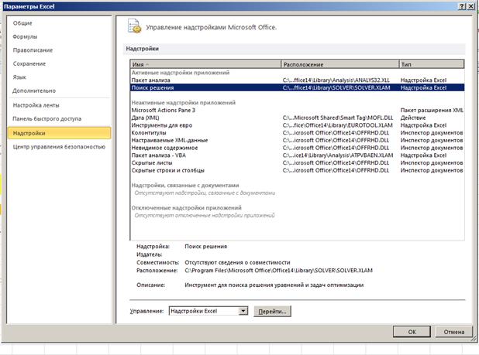Select the Колонтитулы add-in row

[x=297, y=133]
